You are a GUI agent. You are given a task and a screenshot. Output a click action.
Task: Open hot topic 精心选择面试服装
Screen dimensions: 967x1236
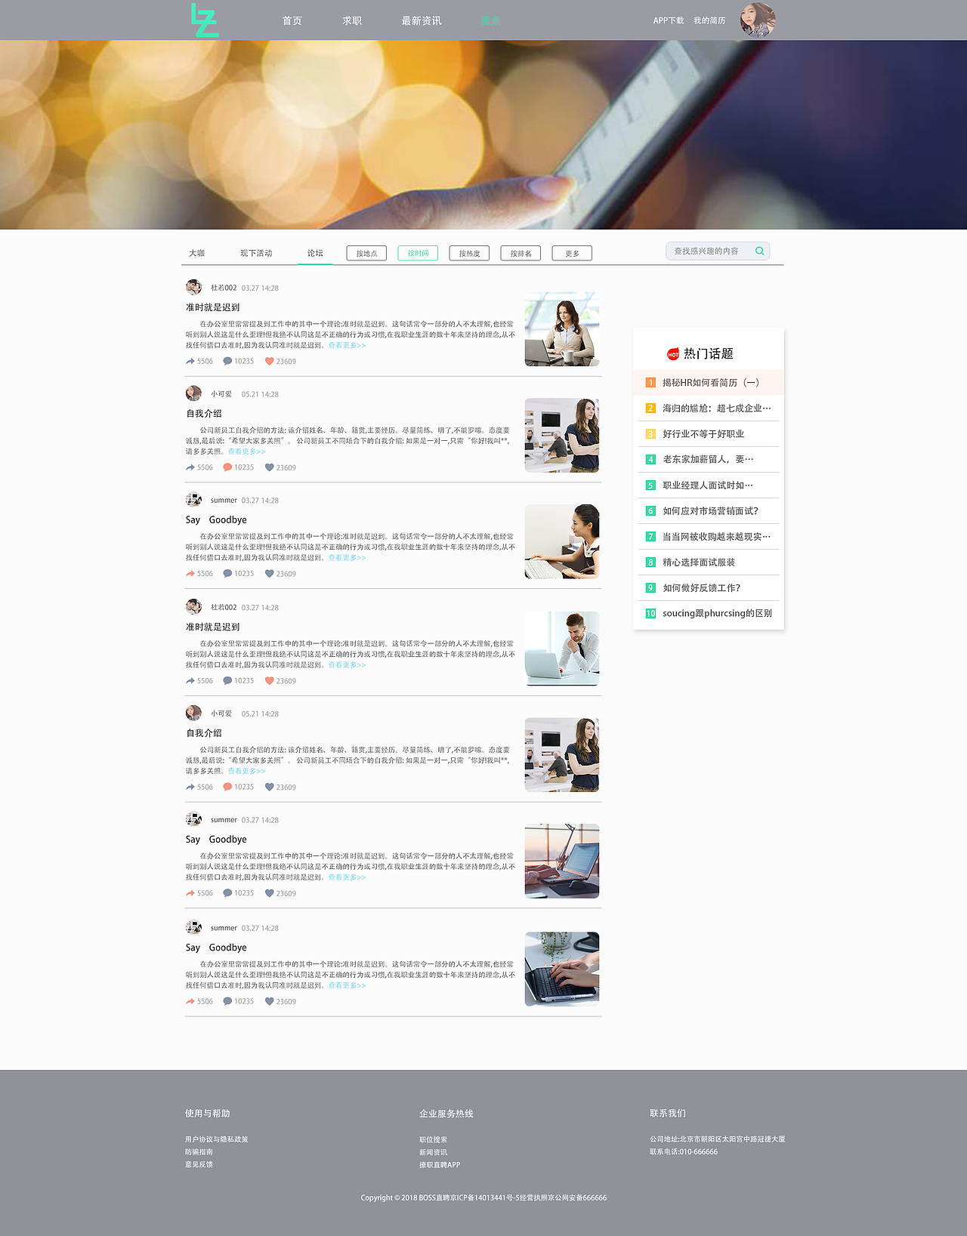pos(699,563)
